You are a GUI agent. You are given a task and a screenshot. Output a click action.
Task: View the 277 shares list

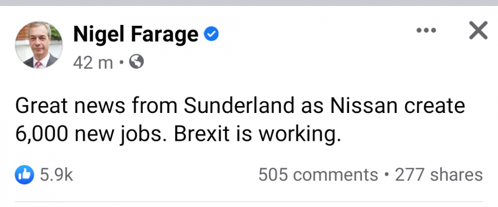click(x=439, y=175)
